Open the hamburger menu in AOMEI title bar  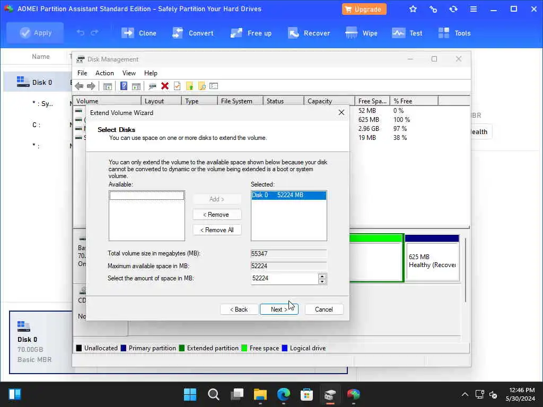point(474,9)
